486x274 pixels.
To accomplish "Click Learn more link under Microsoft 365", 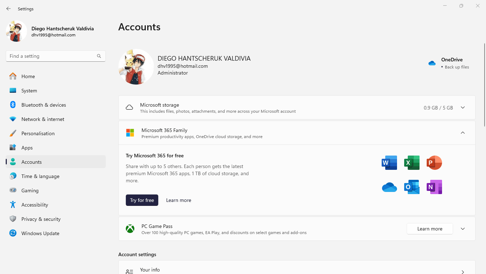I will [x=179, y=200].
